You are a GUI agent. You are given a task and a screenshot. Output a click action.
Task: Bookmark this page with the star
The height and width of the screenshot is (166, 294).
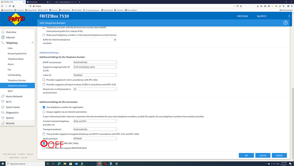(241, 6)
